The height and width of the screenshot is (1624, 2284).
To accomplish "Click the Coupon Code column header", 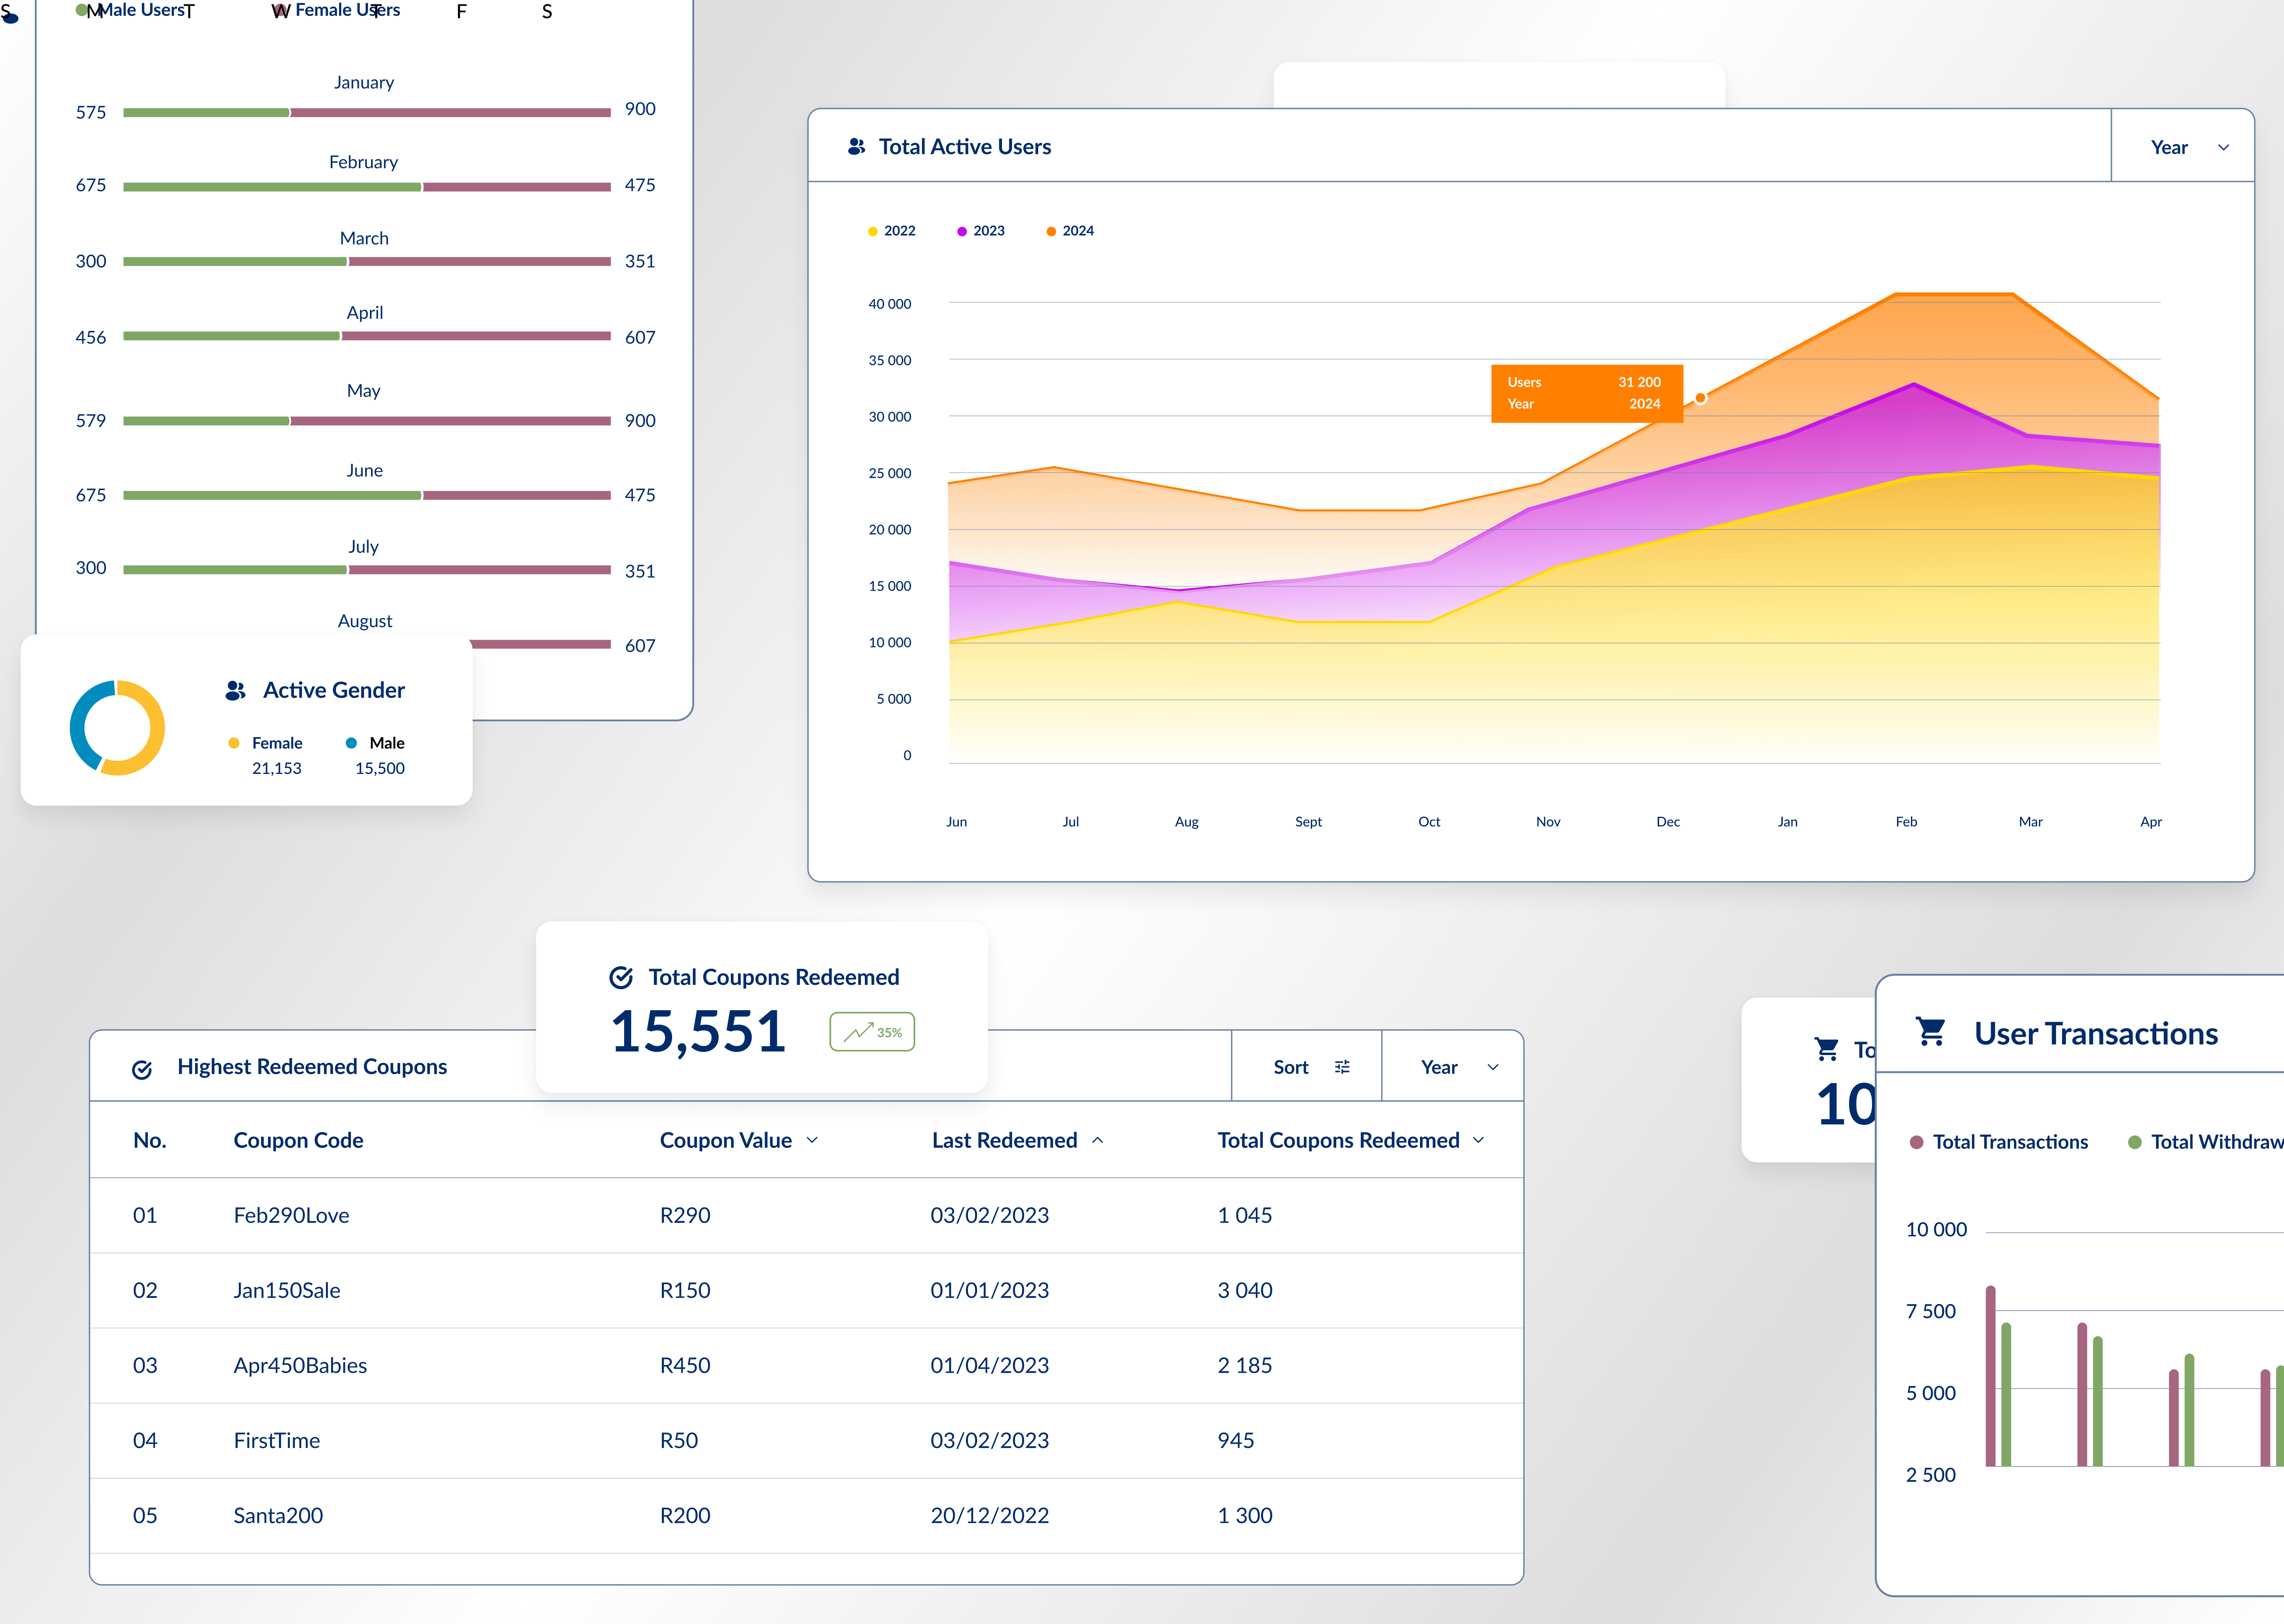I will click(x=298, y=1140).
